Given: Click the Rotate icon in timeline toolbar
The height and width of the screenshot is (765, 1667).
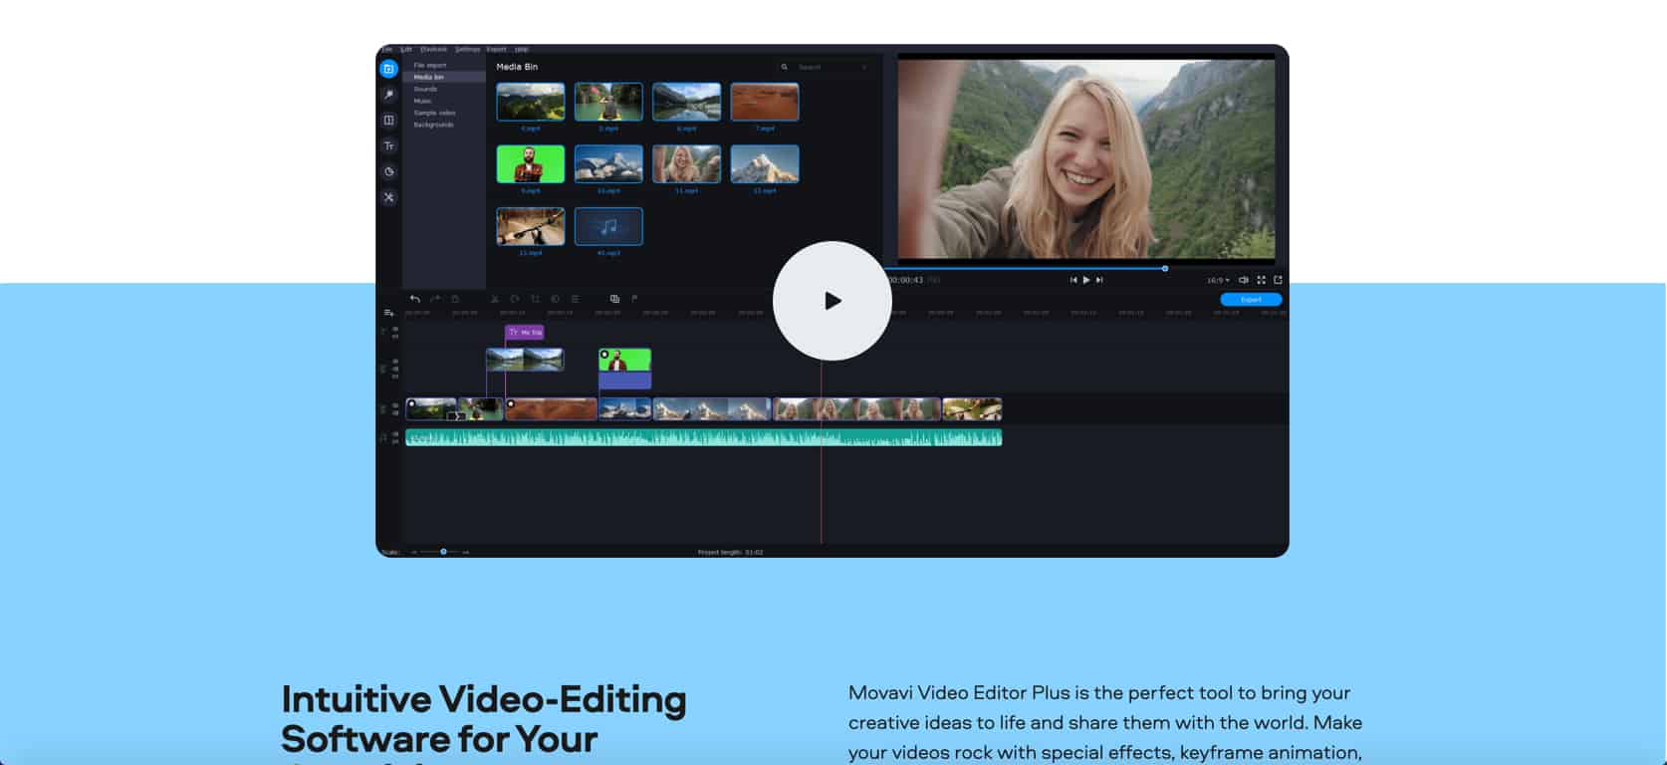Looking at the screenshot, I should tap(515, 299).
